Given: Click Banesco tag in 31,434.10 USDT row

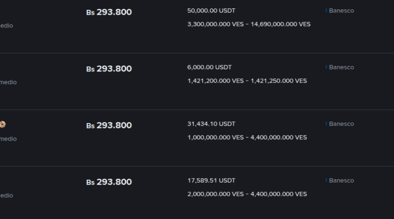Looking at the screenshot, I should coord(341,124).
